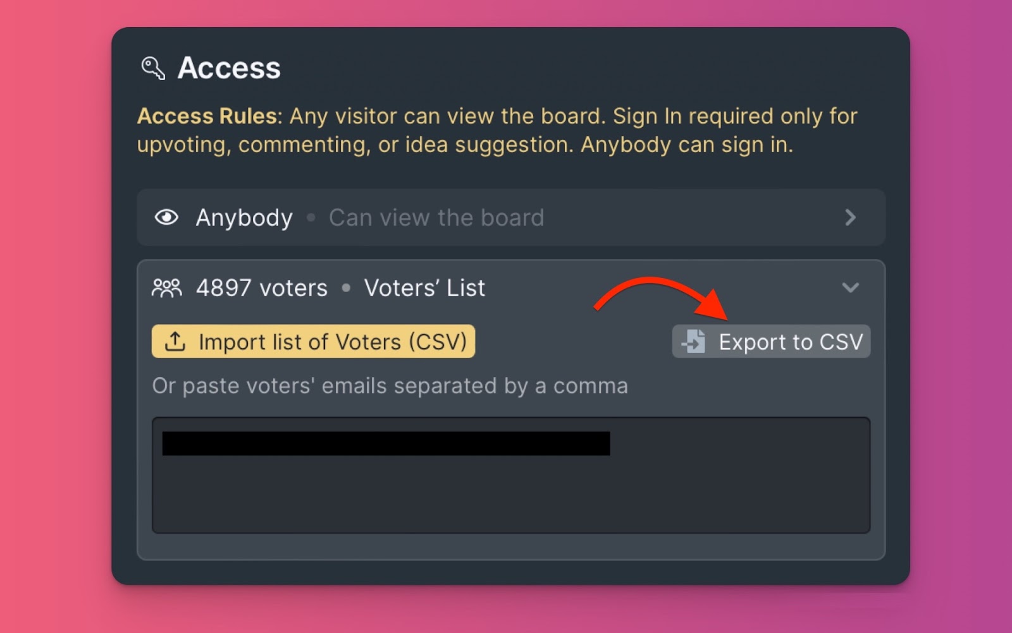Image resolution: width=1012 pixels, height=633 pixels.
Task: Click inside the voters' emails text area
Action: tap(511, 475)
